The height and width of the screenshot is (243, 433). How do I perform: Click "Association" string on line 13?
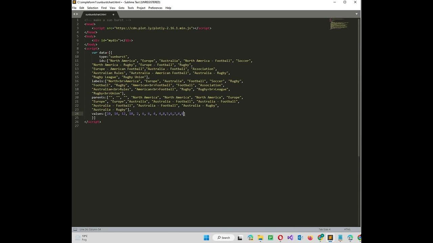coord(203,69)
